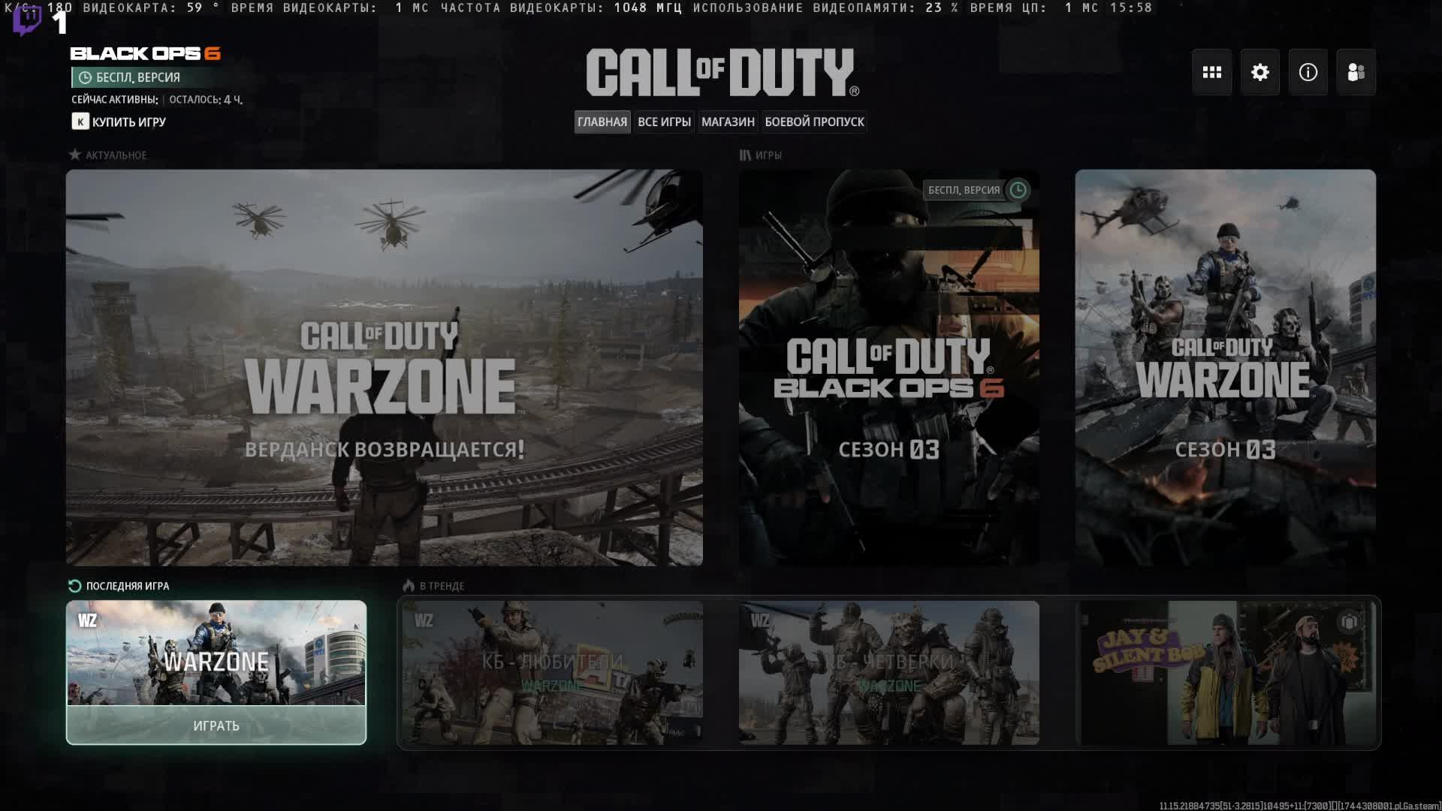This screenshot has width=1442, height=811.
Task: Click the Игры section label
Action: (768, 155)
